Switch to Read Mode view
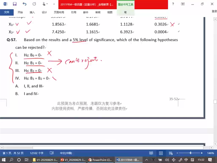 coord(151,153)
